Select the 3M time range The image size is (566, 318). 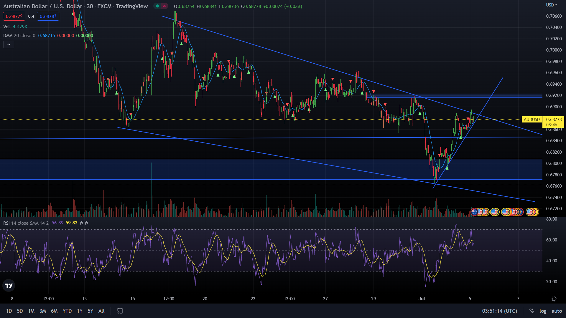[43, 311]
